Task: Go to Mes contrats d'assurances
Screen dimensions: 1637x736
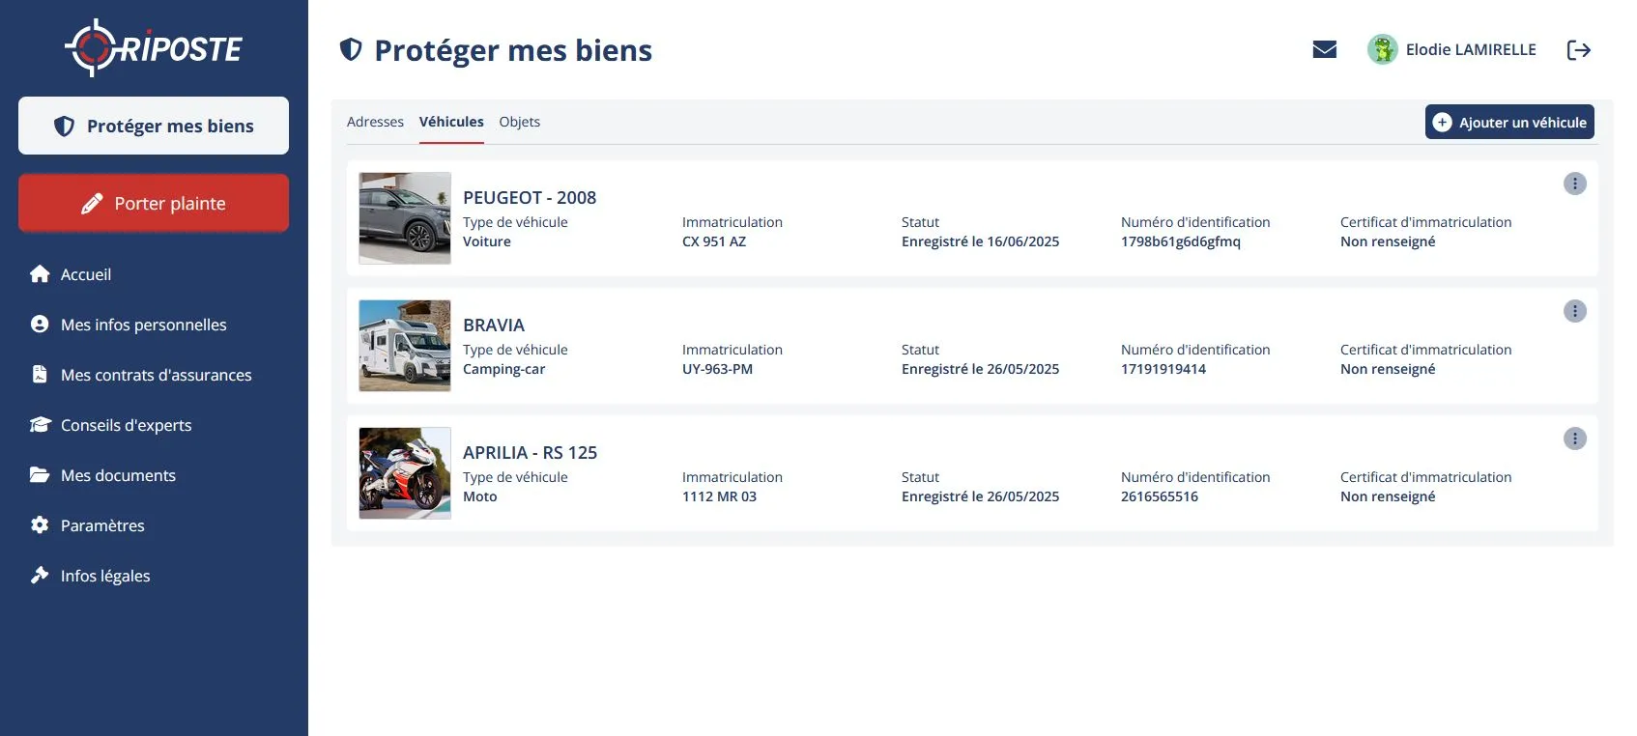Action: pos(156,375)
